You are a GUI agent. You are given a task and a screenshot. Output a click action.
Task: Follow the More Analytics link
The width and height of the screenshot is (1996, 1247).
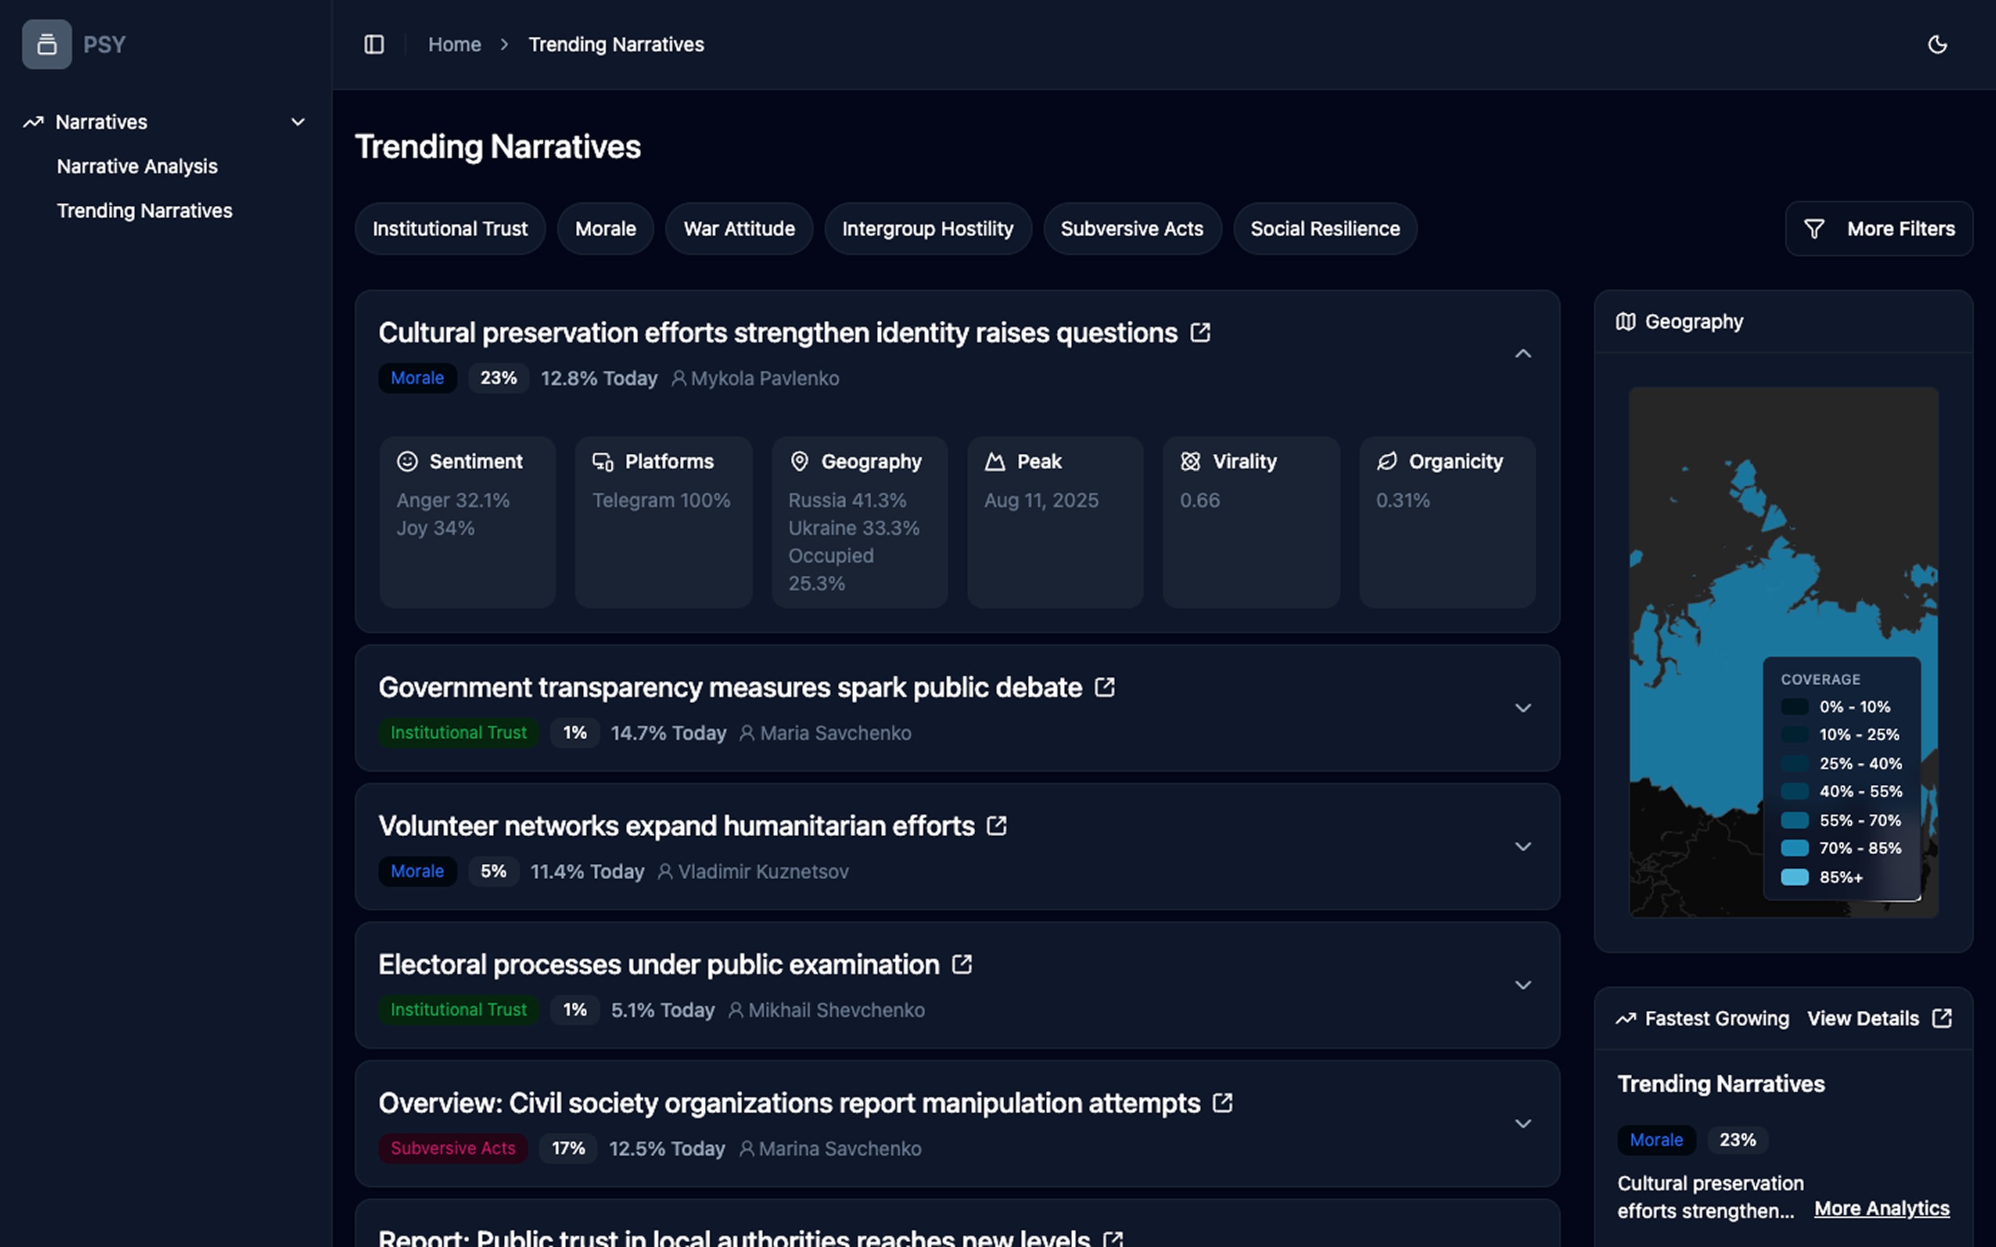click(1882, 1208)
